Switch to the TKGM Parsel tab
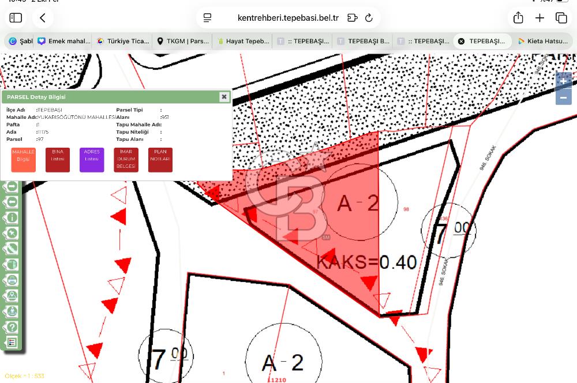The height and width of the screenshot is (383, 577). (182, 42)
